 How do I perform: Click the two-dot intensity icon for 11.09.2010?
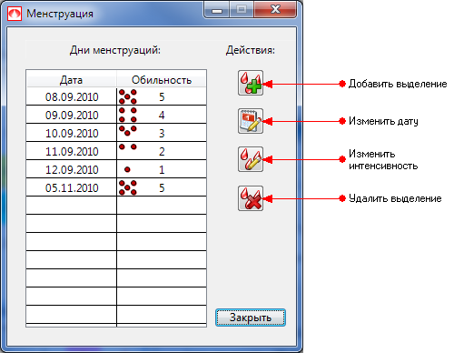click(128, 147)
